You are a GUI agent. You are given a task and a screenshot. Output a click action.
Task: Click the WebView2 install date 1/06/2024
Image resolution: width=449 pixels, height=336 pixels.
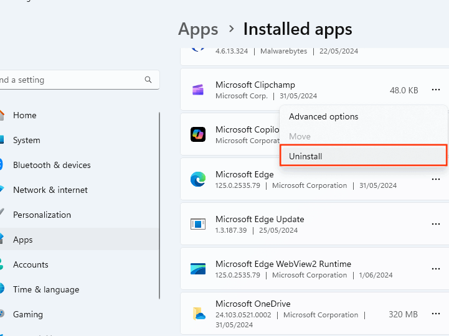[x=376, y=275]
